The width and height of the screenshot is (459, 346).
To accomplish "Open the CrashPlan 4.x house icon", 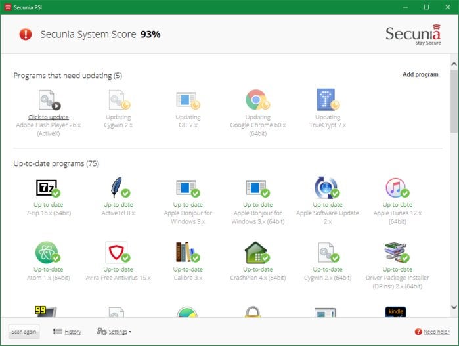I will tap(257, 252).
